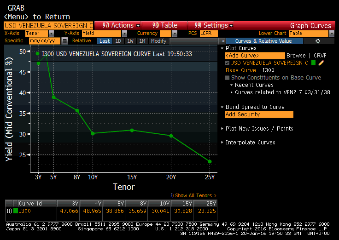
Task: Click the 20Y data point on curve
Action: (171, 136)
